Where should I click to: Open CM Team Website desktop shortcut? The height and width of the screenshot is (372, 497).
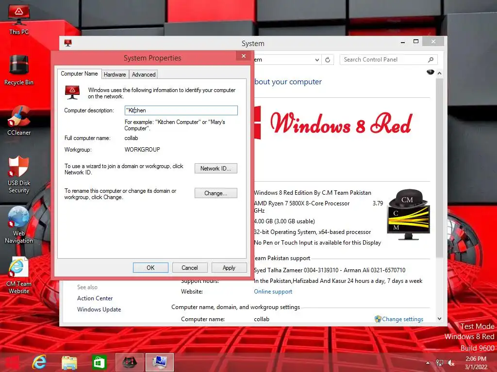[19, 275]
